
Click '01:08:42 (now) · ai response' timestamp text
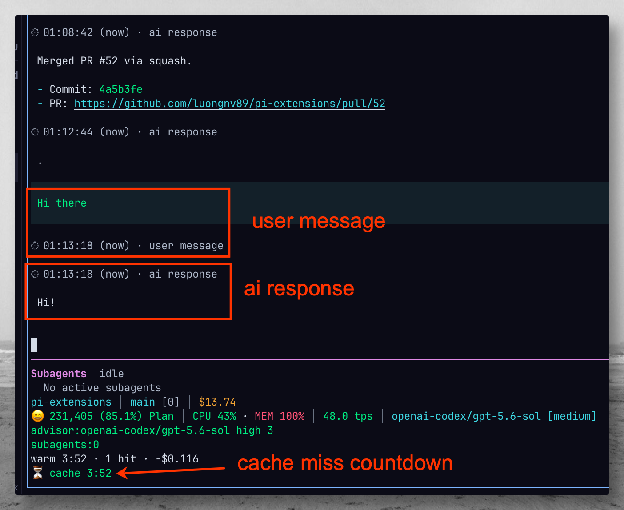(130, 32)
